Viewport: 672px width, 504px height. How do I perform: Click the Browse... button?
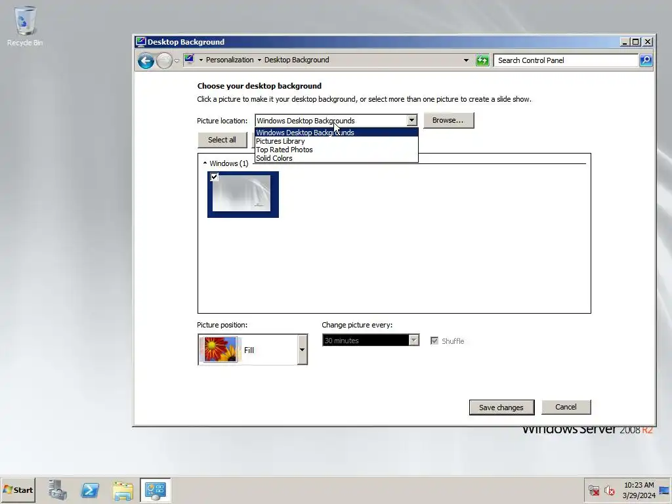448,121
